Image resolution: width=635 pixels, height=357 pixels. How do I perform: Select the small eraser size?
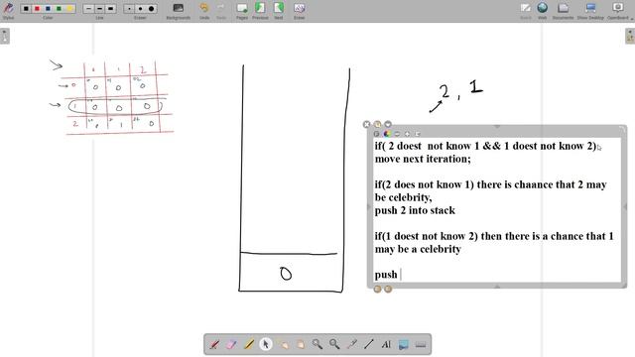[x=129, y=9]
